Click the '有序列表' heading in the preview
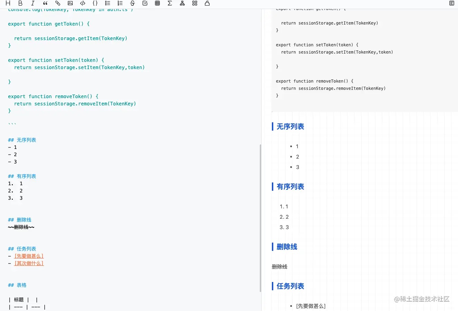The height and width of the screenshot is (311, 458). (x=290, y=187)
